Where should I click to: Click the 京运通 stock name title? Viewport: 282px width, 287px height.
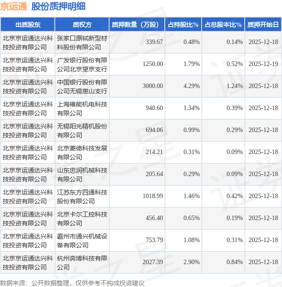(13, 6)
